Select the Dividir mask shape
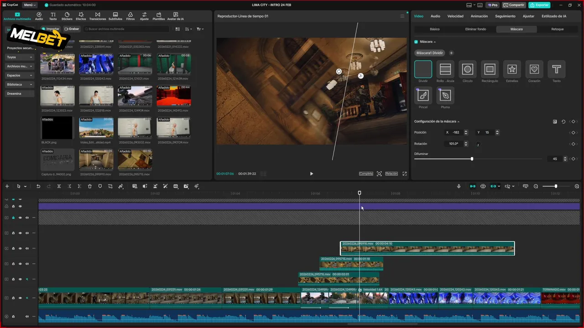This screenshot has width=584, height=328. click(423, 69)
